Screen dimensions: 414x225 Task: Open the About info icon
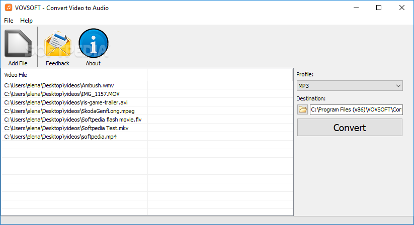tap(93, 43)
